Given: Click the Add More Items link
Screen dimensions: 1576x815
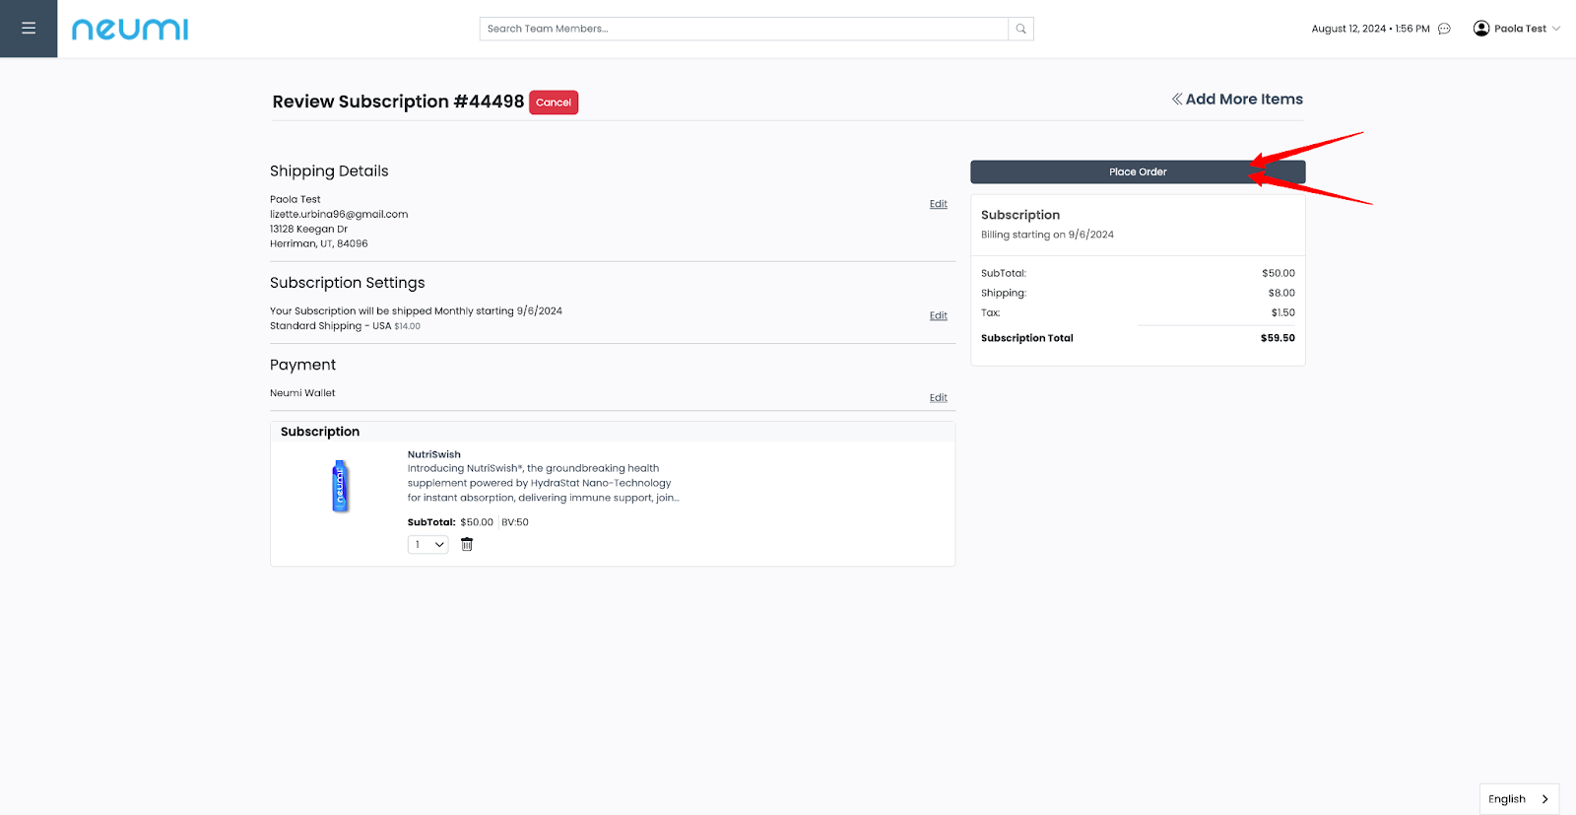Looking at the screenshot, I should tap(1243, 100).
